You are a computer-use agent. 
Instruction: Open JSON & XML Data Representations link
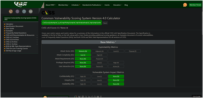(18, 46)
